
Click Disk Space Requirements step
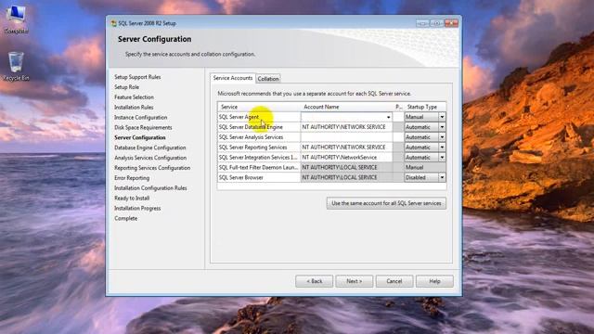point(143,128)
